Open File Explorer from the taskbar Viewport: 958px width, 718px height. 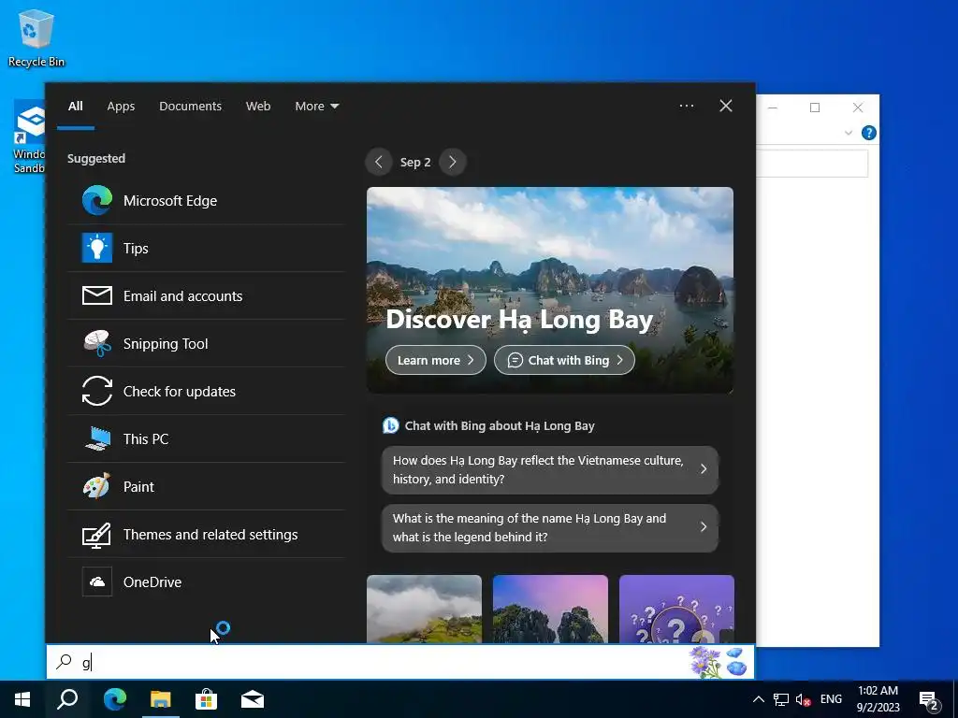[x=161, y=699]
